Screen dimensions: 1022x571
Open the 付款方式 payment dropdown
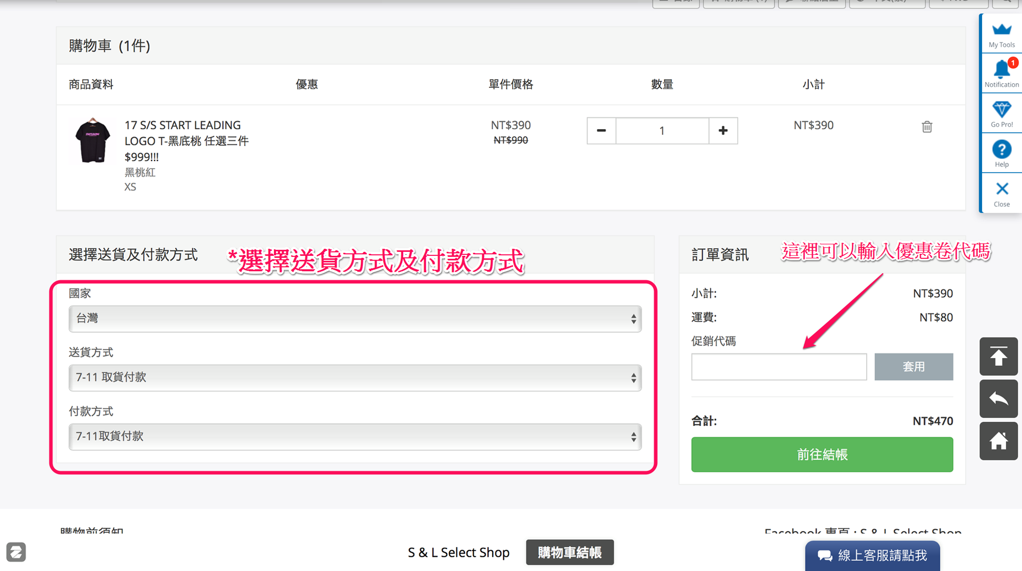(x=355, y=437)
